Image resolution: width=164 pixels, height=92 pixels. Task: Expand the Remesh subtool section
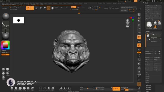click(x=148, y=78)
